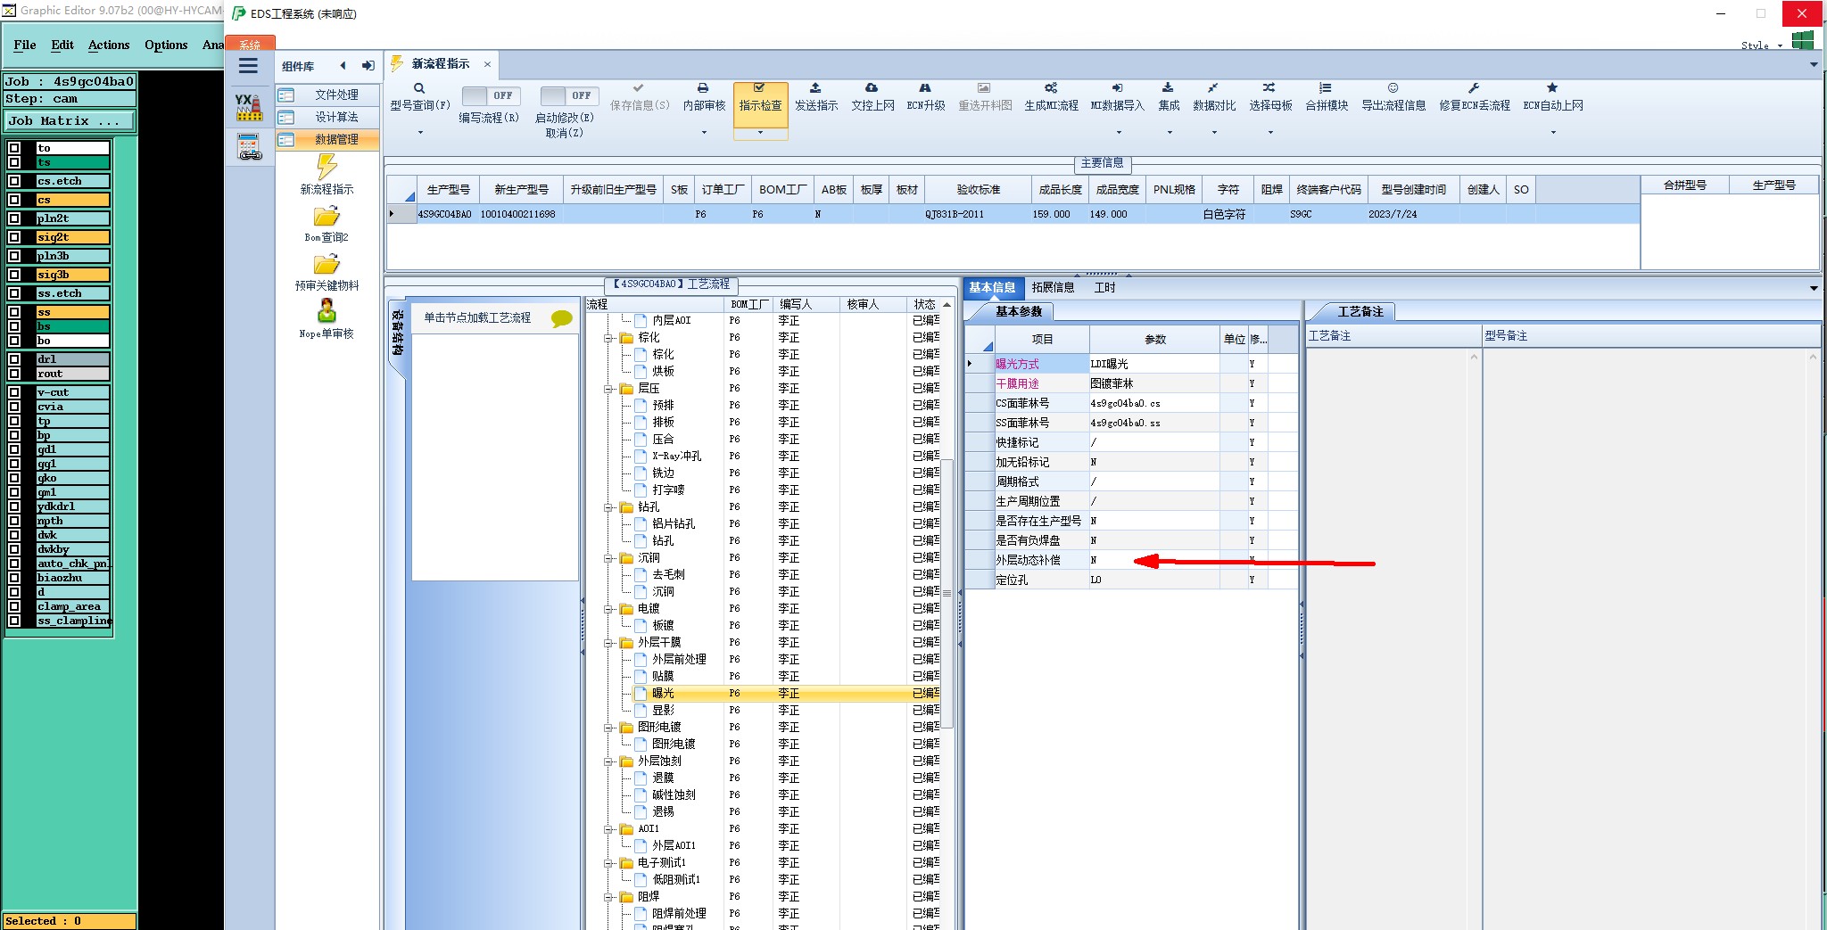The width and height of the screenshot is (1827, 930).
Task: Open the Nope单审核 person icon
Action: 327,311
